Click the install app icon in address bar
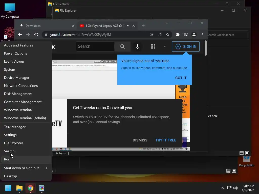Viewport: 259px width, 194px height. [151, 35]
